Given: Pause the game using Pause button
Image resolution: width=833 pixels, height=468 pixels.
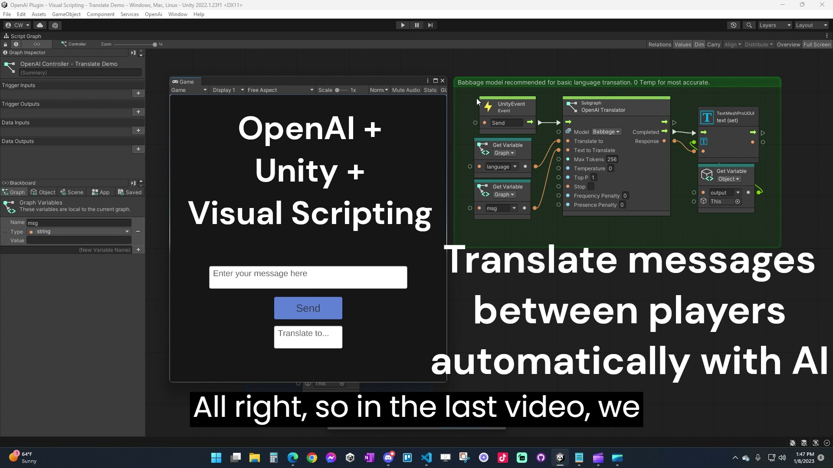Looking at the screenshot, I should coord(416,25).
